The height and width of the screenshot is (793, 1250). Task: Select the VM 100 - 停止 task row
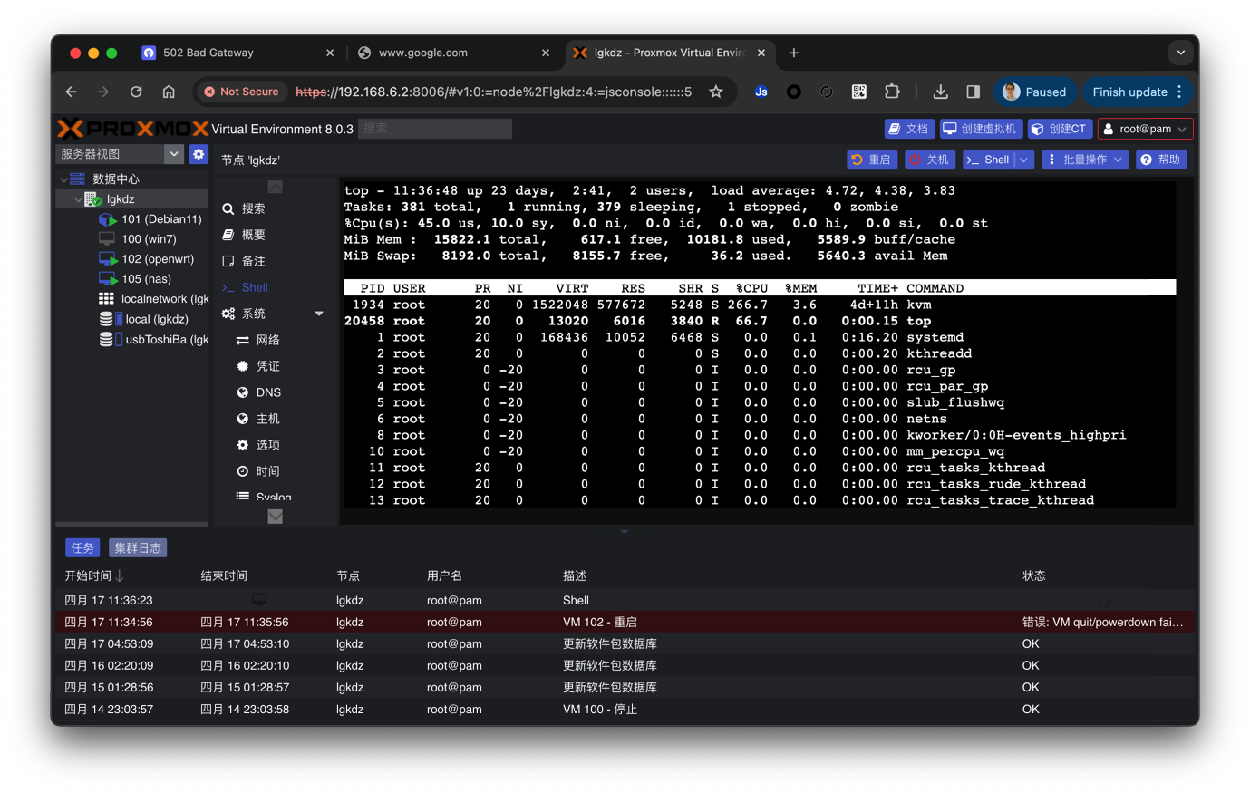coord(625,709)
